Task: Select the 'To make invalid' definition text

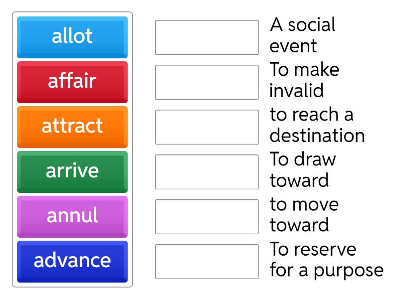Action: tap(304, 80)
